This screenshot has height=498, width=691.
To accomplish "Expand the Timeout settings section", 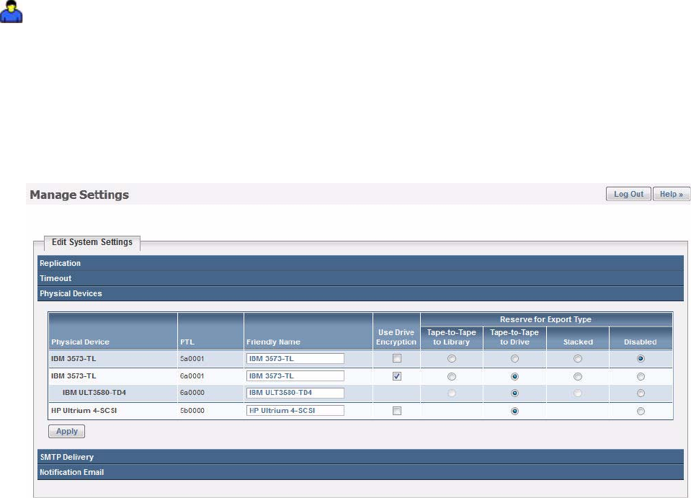I will 360,278.
